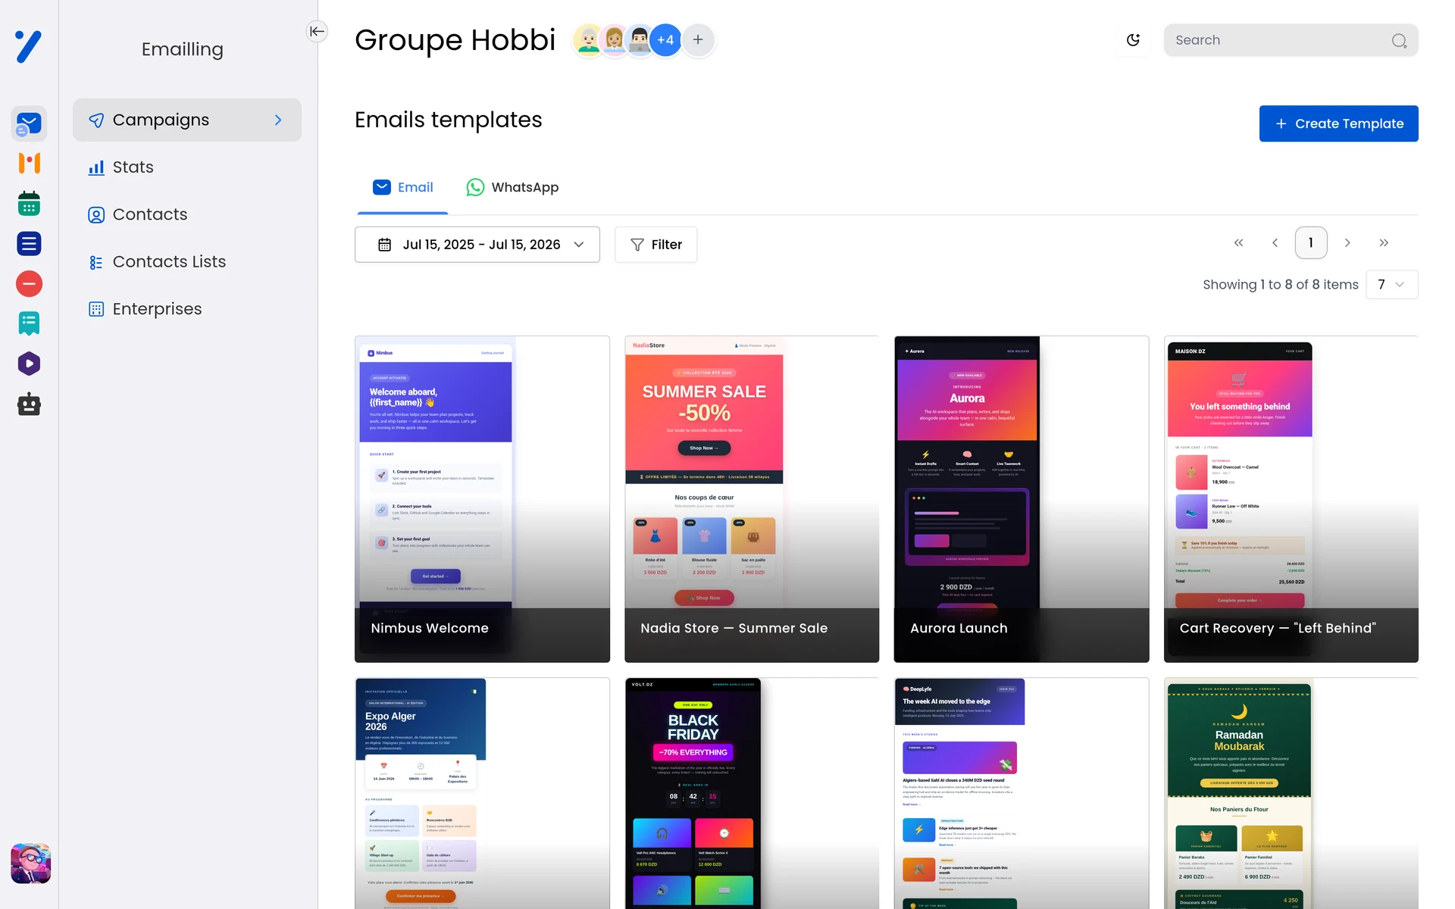Switch to the WhatsApp tab
Image resolution: width=1455 pixels, height=909 pixels.
pyautogui.click(x=512, y=188)
